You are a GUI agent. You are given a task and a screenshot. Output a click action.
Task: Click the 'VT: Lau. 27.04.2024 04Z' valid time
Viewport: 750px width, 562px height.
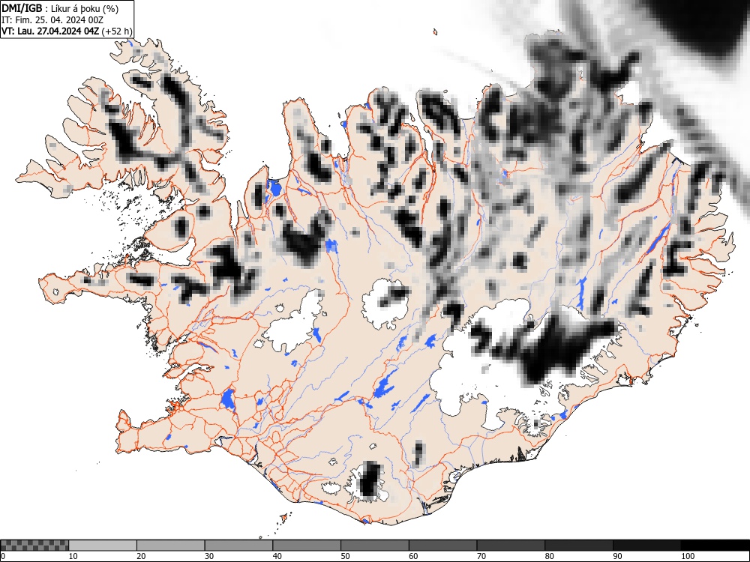[x=50, y=31]
